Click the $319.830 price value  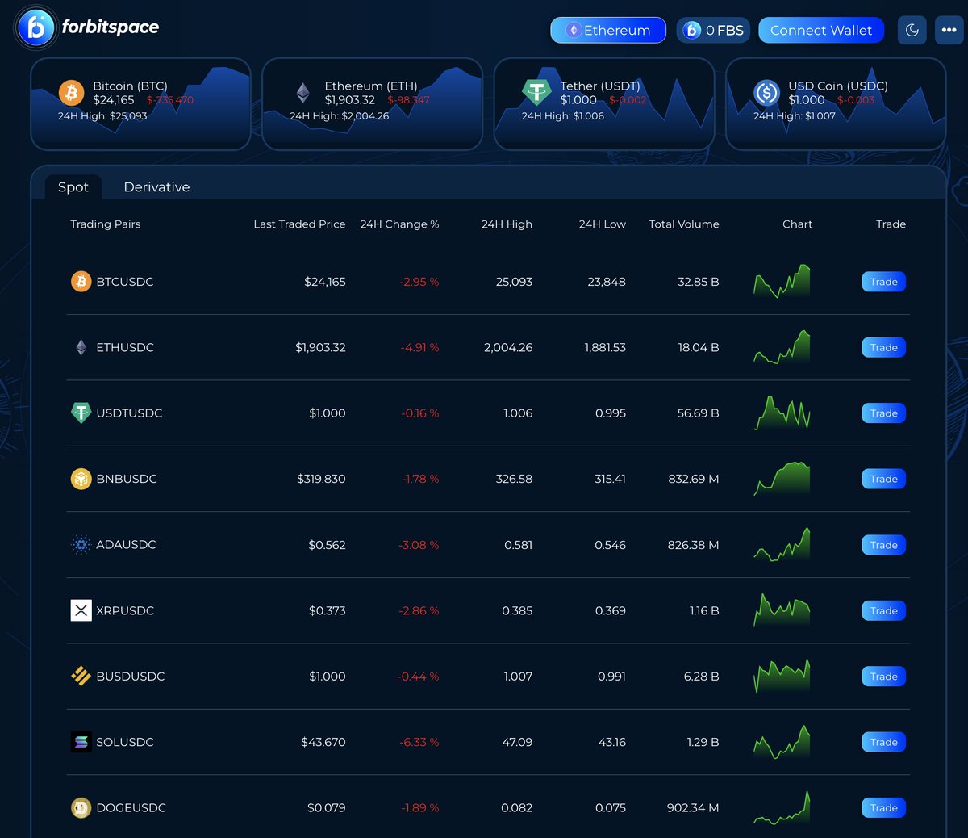321,479
